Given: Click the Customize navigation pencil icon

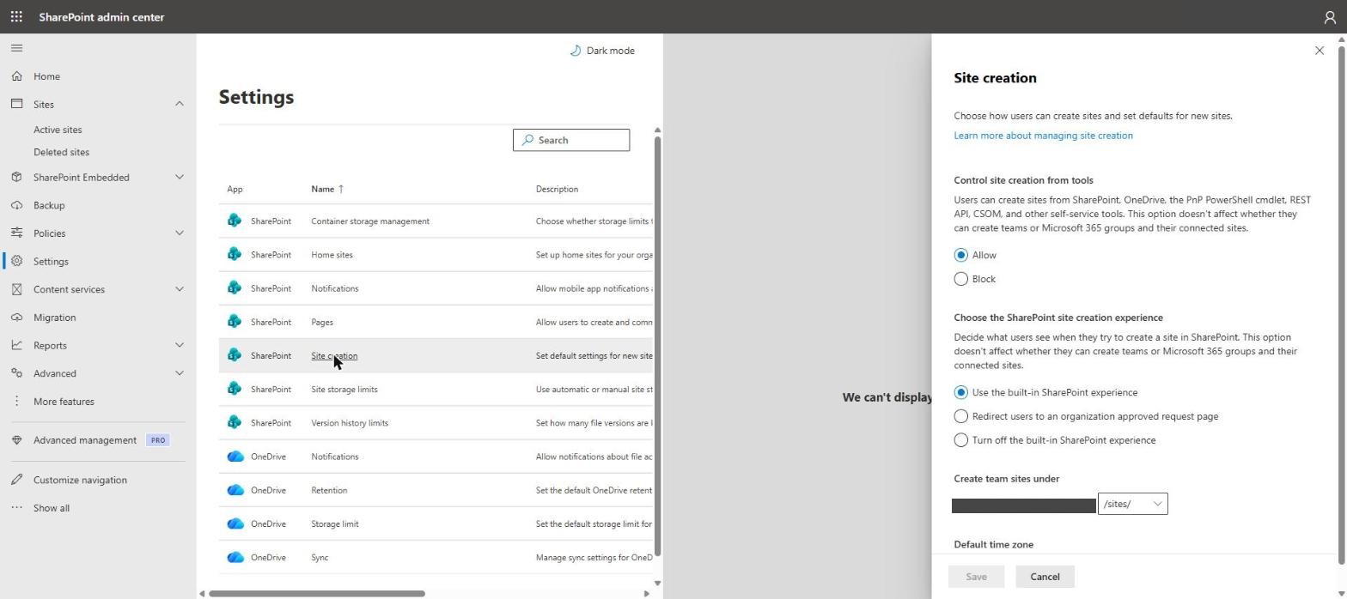Looking at the screenshot, I should [16, 480].
